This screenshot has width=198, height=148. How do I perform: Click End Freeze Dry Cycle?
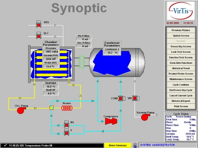(x=181, y=90)
